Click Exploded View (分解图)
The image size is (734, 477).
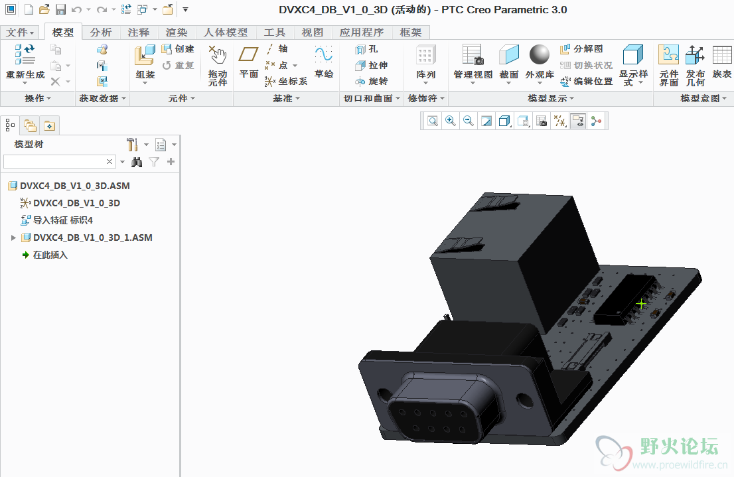(581, 48)
